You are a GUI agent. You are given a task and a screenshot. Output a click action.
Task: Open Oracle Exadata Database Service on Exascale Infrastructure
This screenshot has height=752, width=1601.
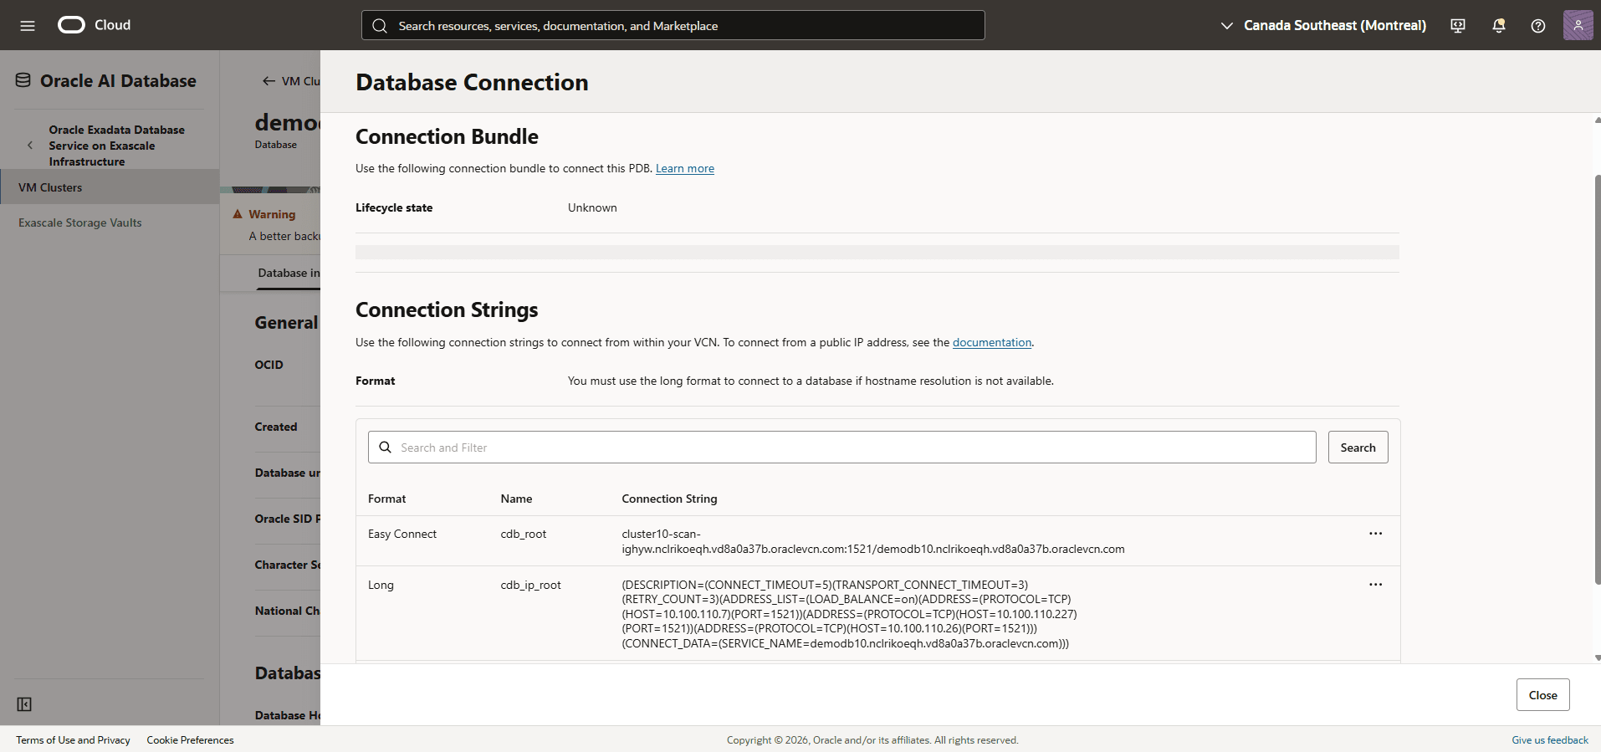(116, 146)
